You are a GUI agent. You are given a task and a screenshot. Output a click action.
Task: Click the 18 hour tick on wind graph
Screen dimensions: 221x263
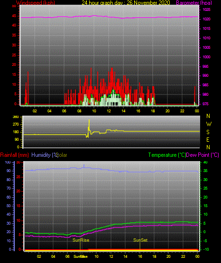153,111
